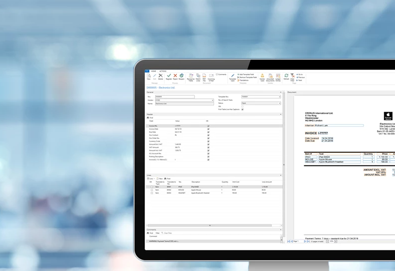Switch to the ACTIONS ribbon tab
Viewport: 395px width, 271px height.
pyautogui.click(x=163, y=71)
